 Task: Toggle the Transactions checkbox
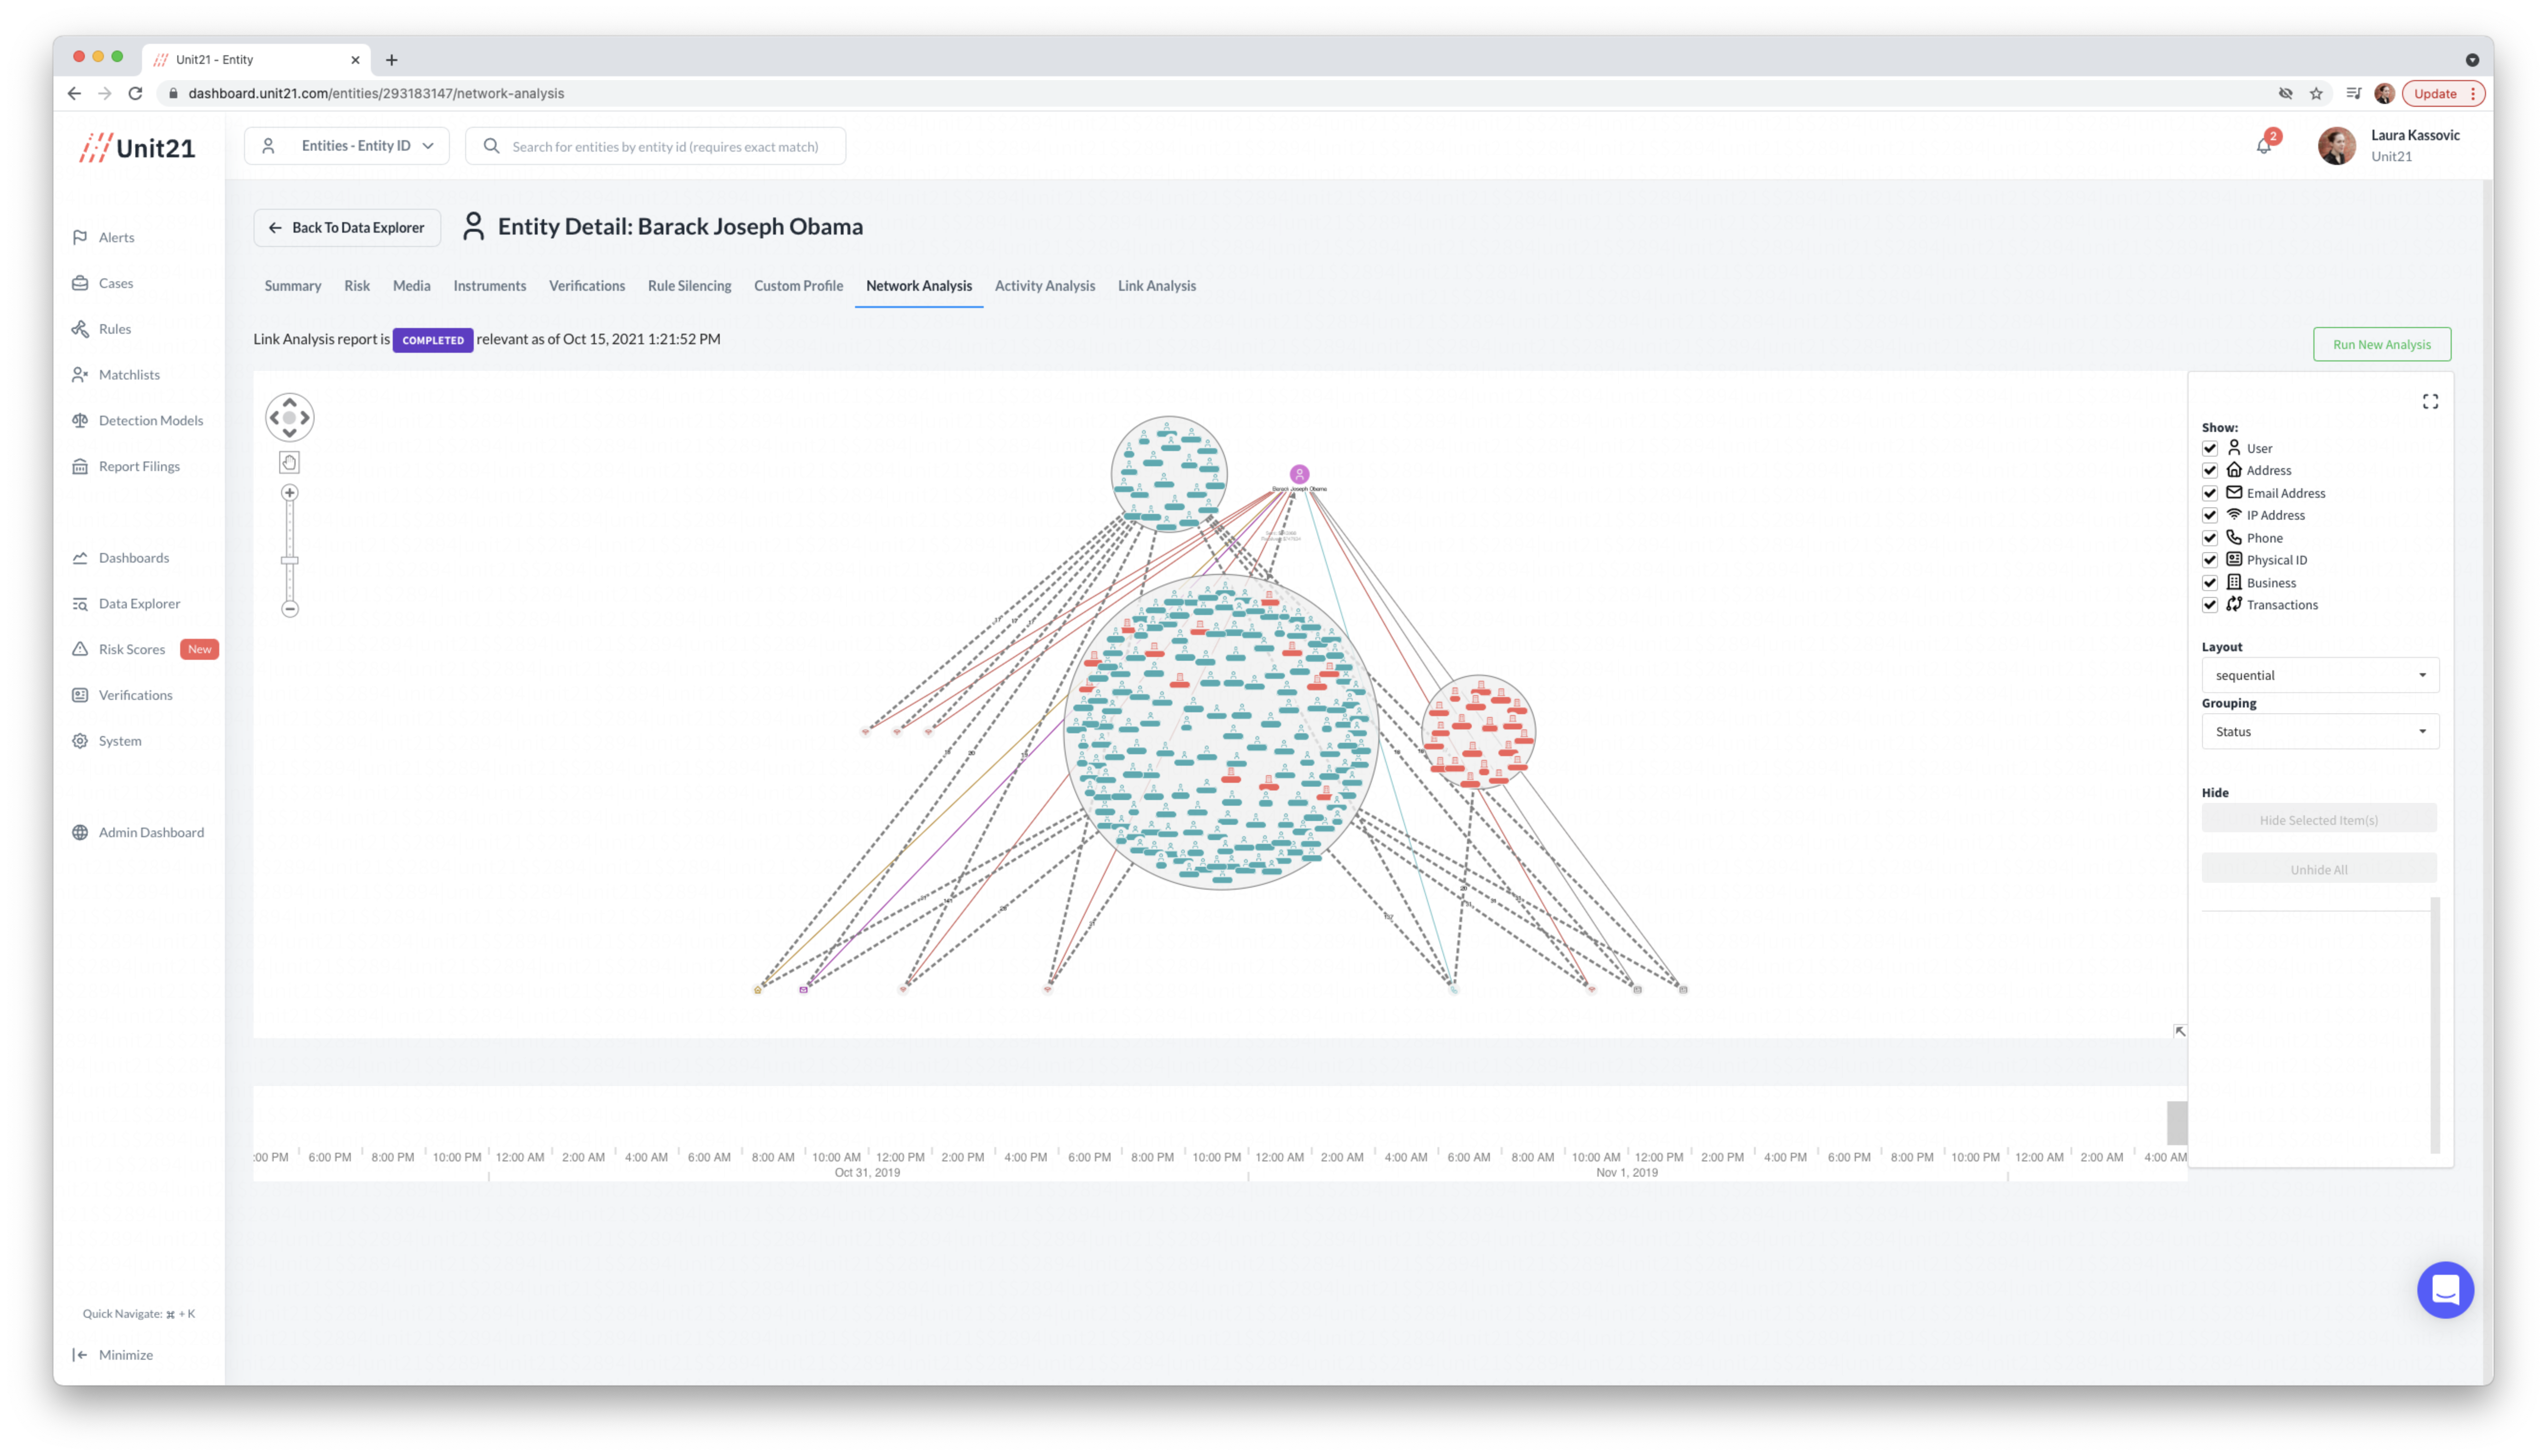tap(2210, 605)
